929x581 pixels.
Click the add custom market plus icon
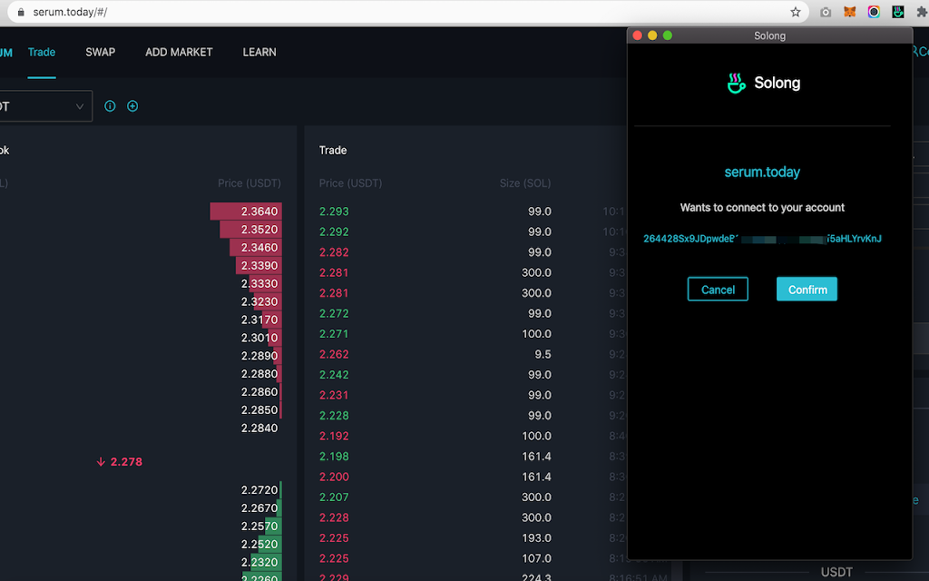tap(132, 106)
